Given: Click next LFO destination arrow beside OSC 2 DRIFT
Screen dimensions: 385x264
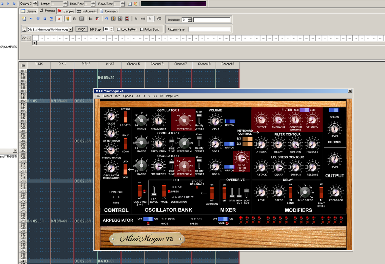Looking at the screenshot, I should coord(176,197).
